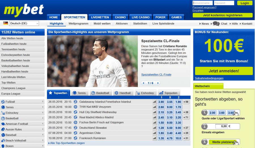Open the CASINO main tab

click(120, 17)
